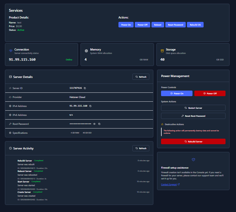
Task: Reveal root password with eye icon
Action: 94,124
